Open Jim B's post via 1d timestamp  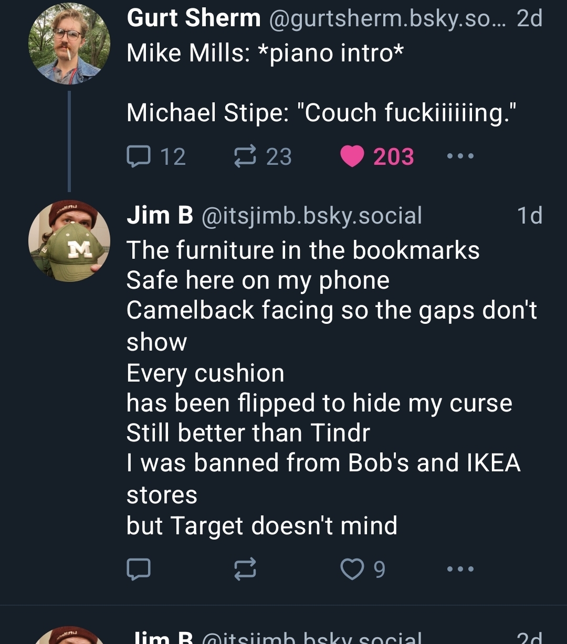(x=529, y=216)
